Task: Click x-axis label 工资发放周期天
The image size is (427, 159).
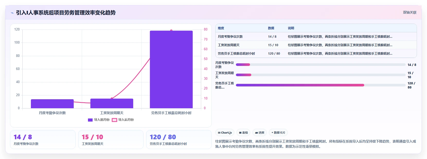Action: click(112, 113)
